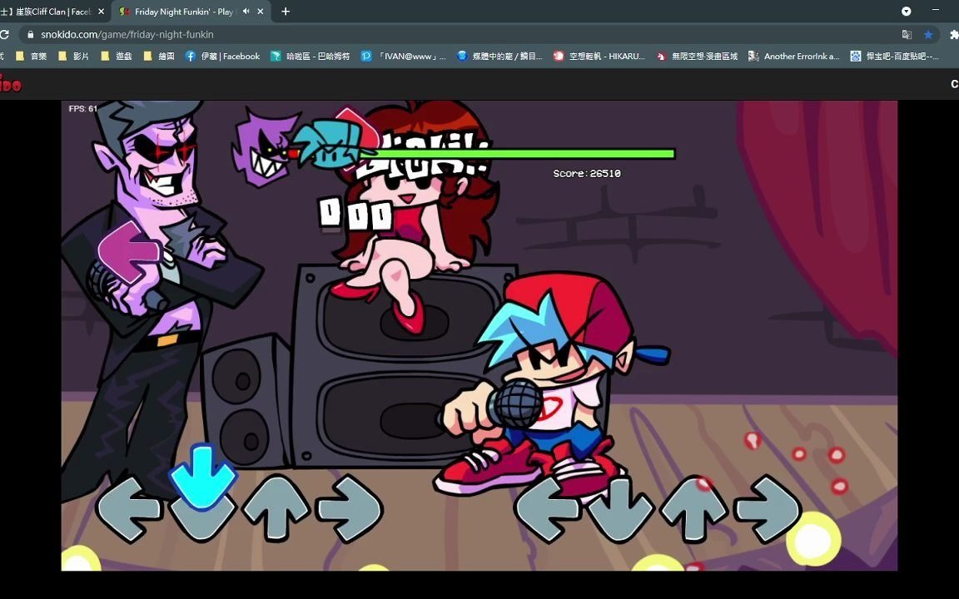Image resolution: width=959 pixels, height=599 pixels.
Task: Open the extensions puzzle icon
Action: pos(953,34)
